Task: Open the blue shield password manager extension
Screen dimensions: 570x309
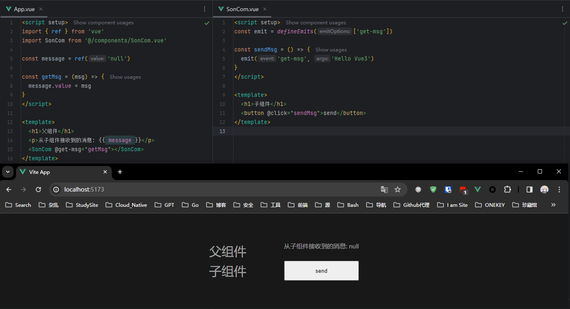Action: [448, 190]
